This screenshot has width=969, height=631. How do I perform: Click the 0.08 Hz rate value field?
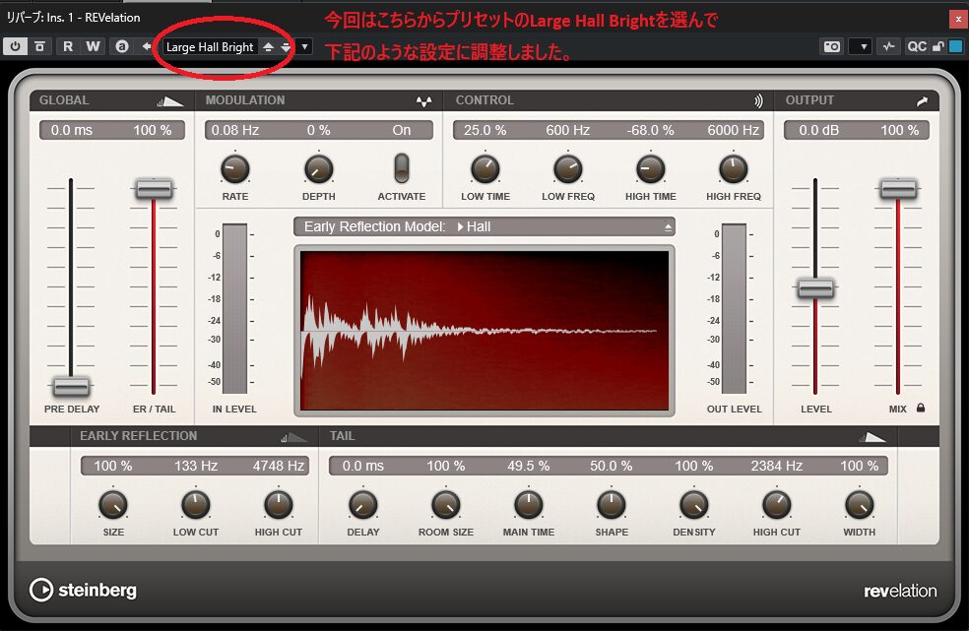coord(234,130)
